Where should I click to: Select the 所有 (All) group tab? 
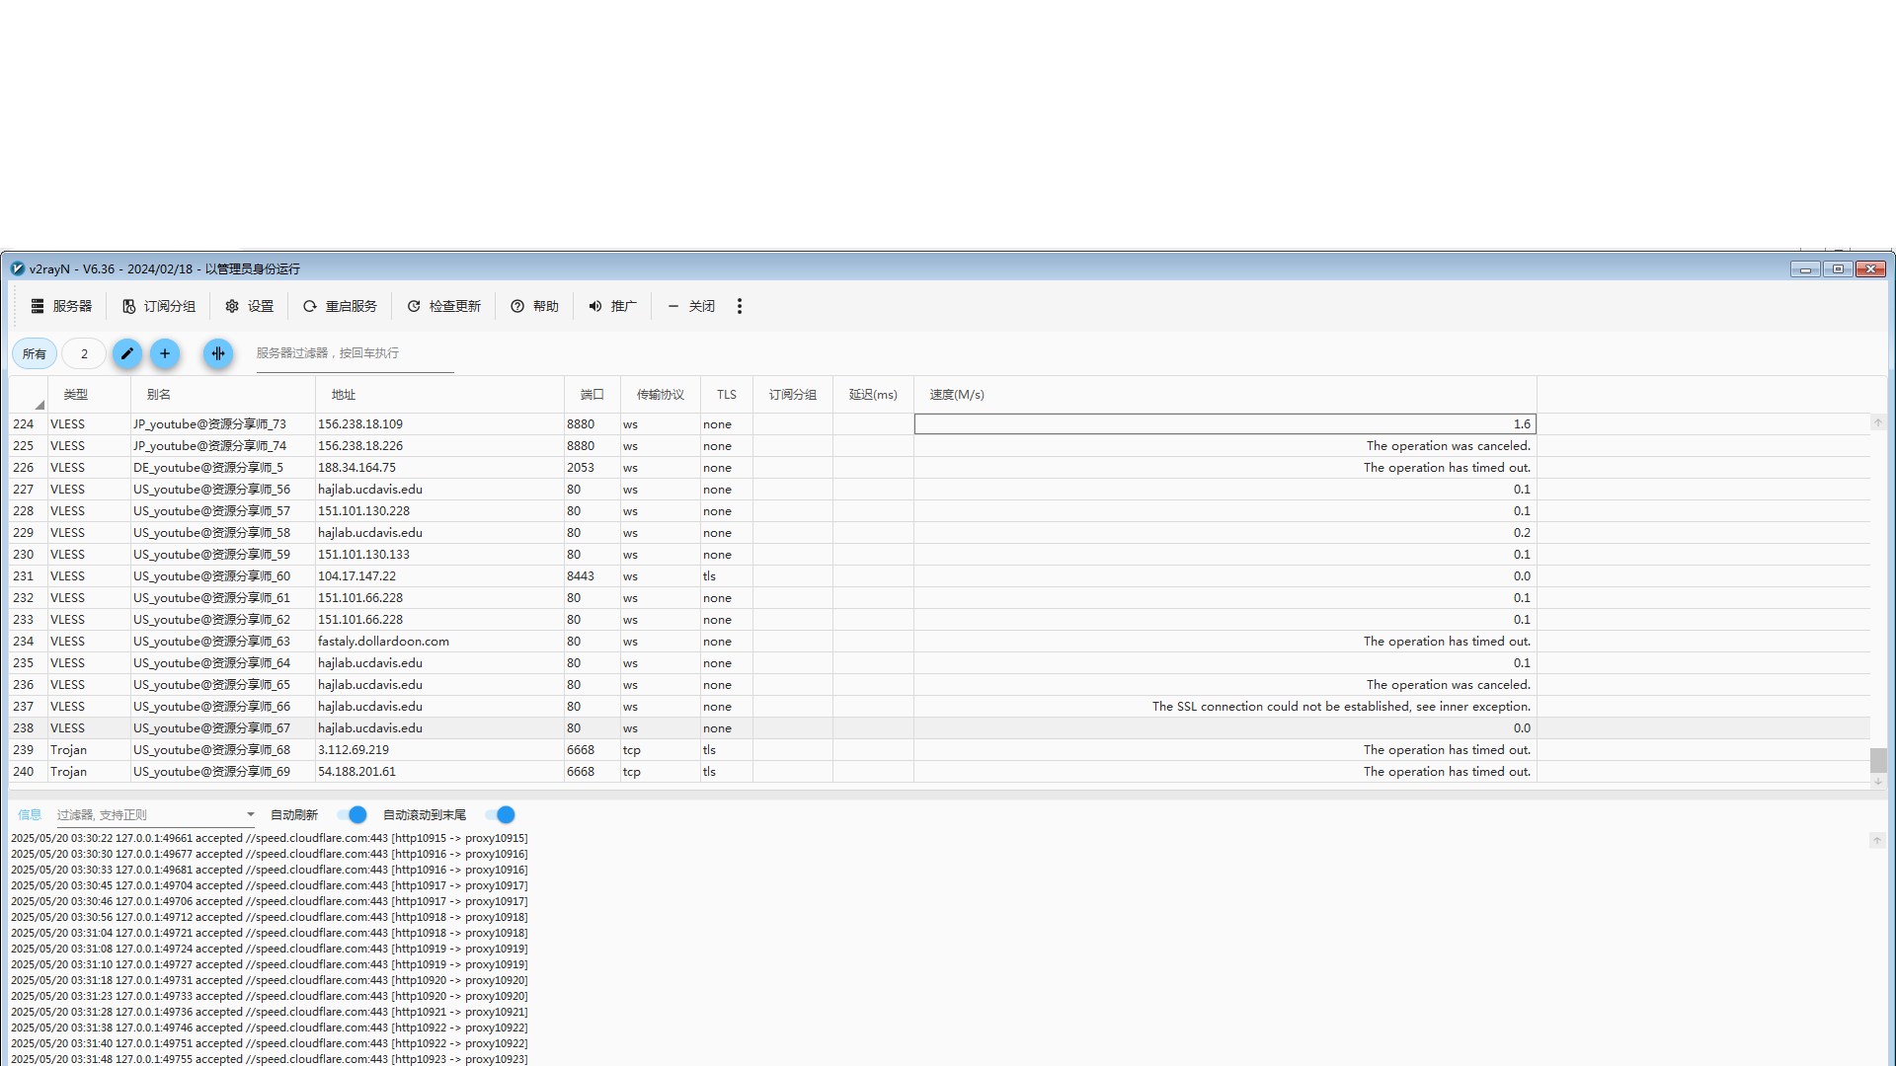click(x=35, y=353)
